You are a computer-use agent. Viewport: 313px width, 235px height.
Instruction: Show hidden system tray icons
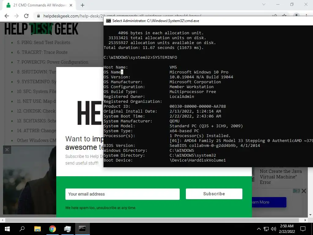tap(259, 229)
